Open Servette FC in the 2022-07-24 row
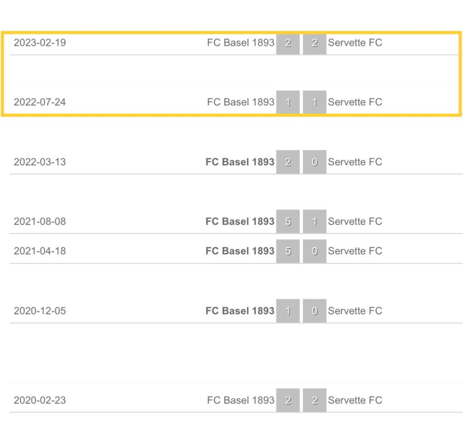463x446 pixels. pos(355,102)
